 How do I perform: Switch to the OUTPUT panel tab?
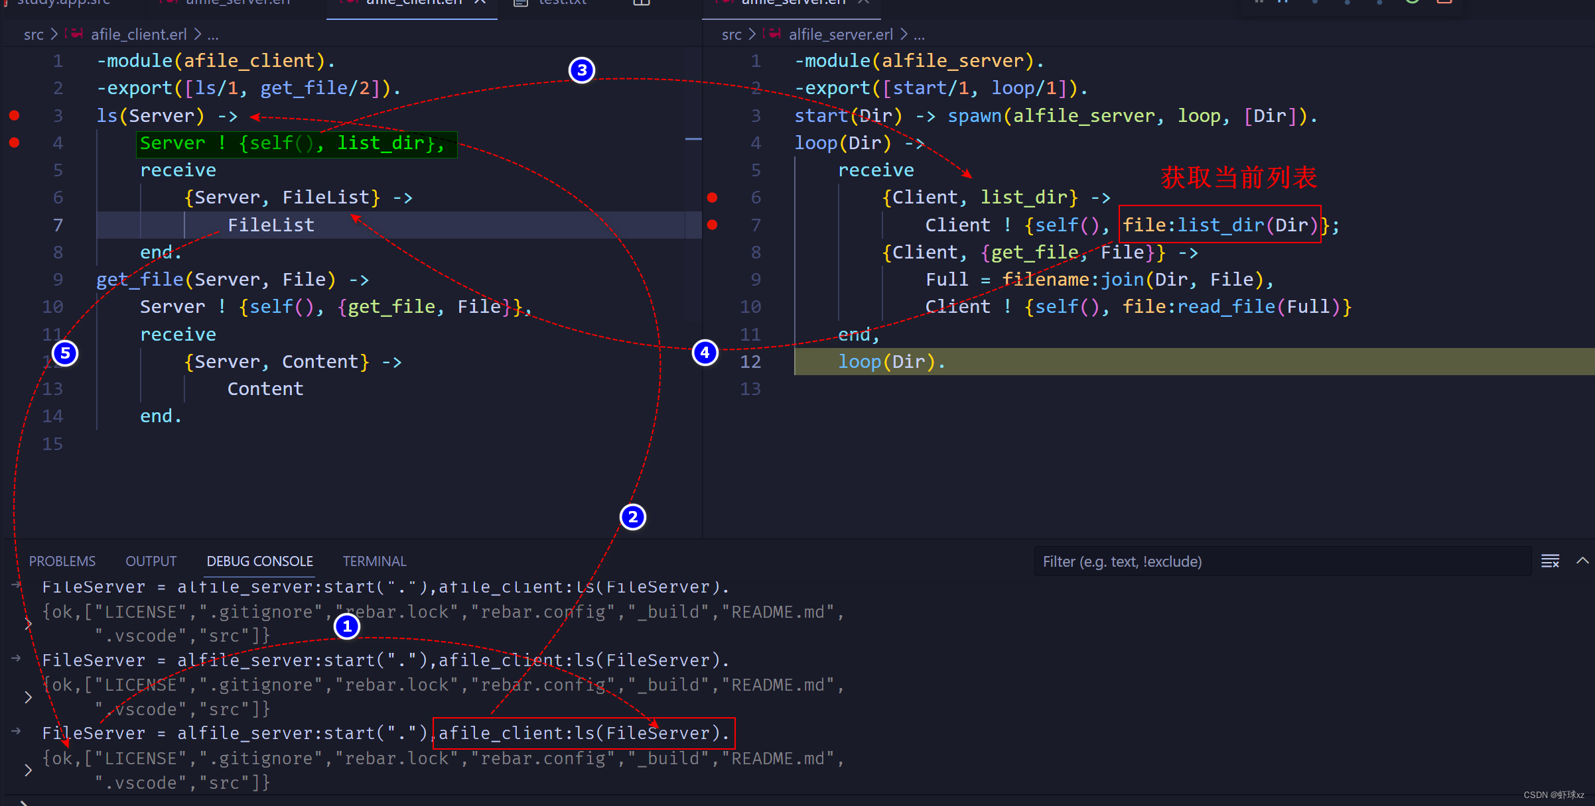click(x=151, y=561)
